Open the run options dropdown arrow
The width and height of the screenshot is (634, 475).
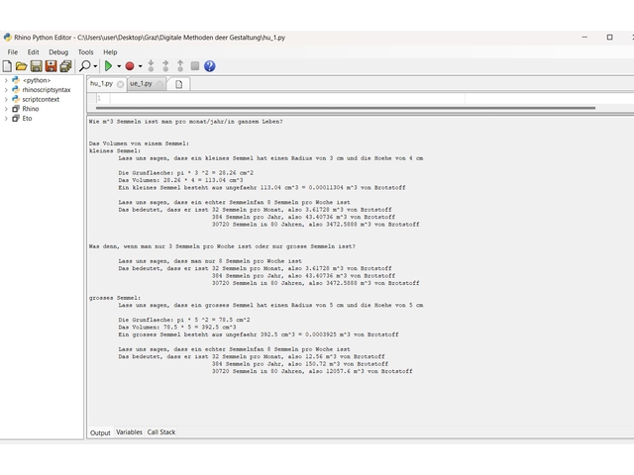pos(119,66)
